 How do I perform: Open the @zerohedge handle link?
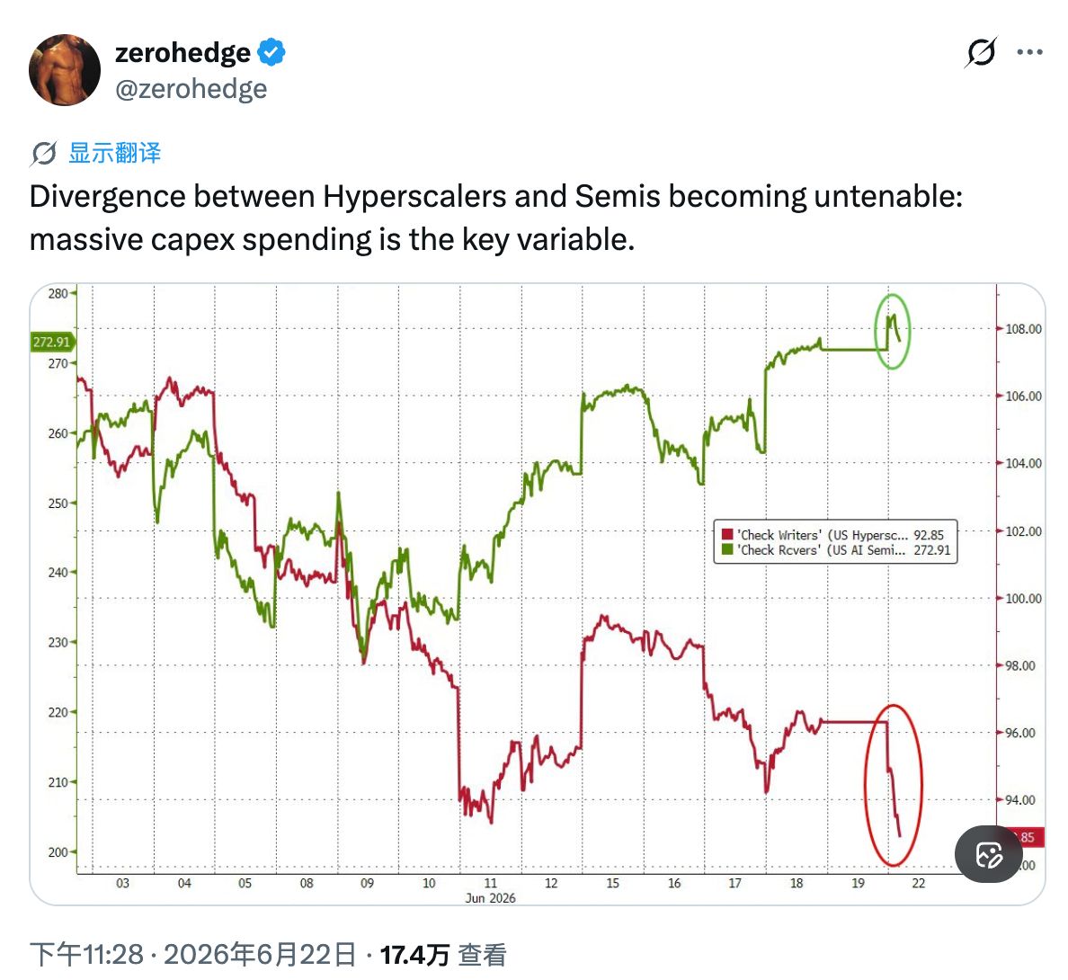(191, 88)
